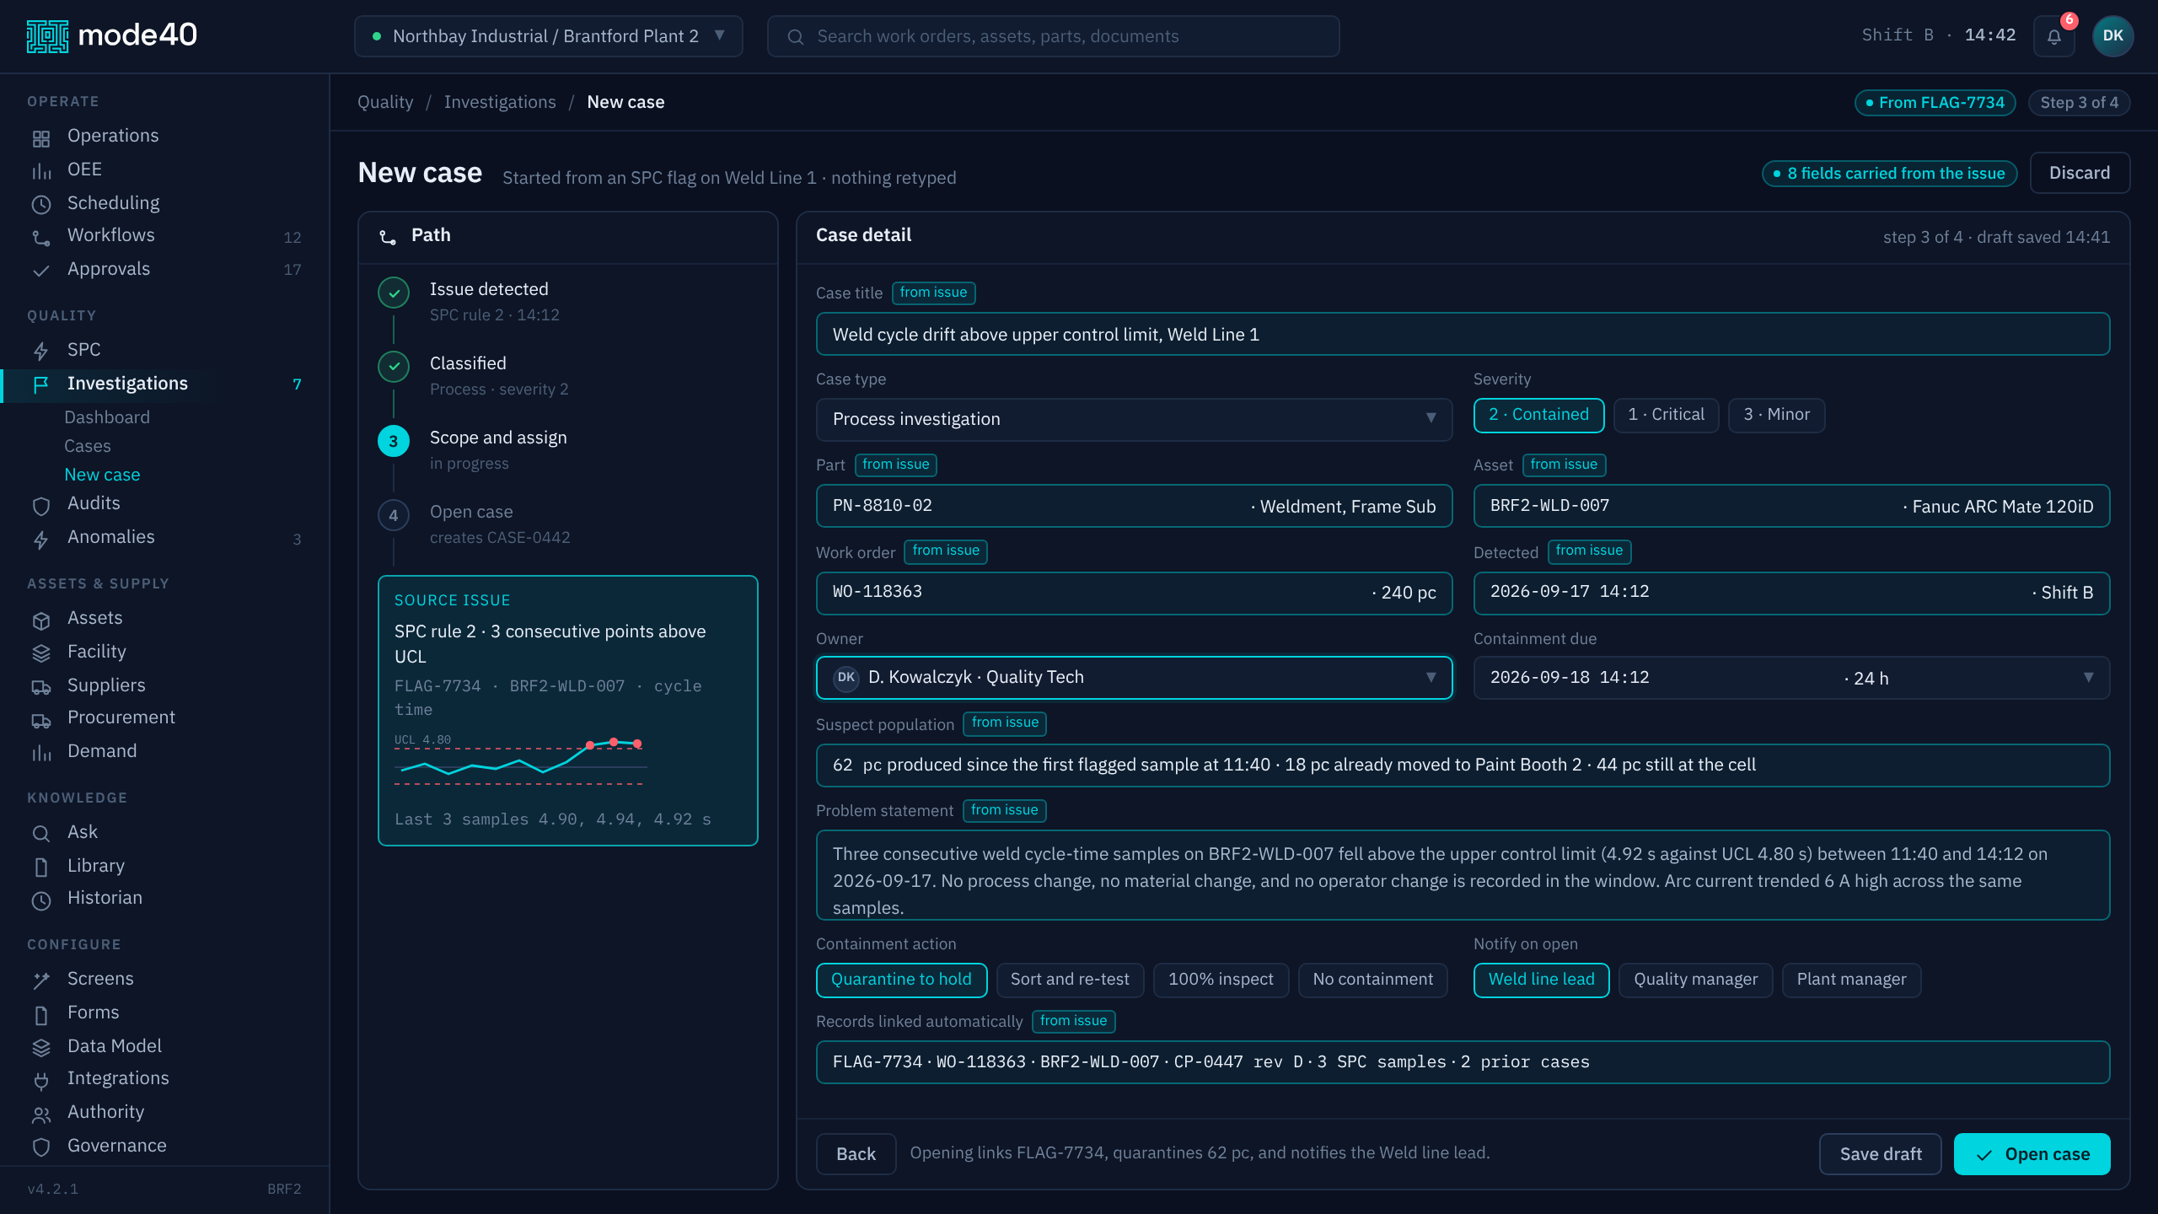The height and width of the screenshot is (1214, 2158).
Task: Click the Quality breadcrumb link
Action: 385,102
